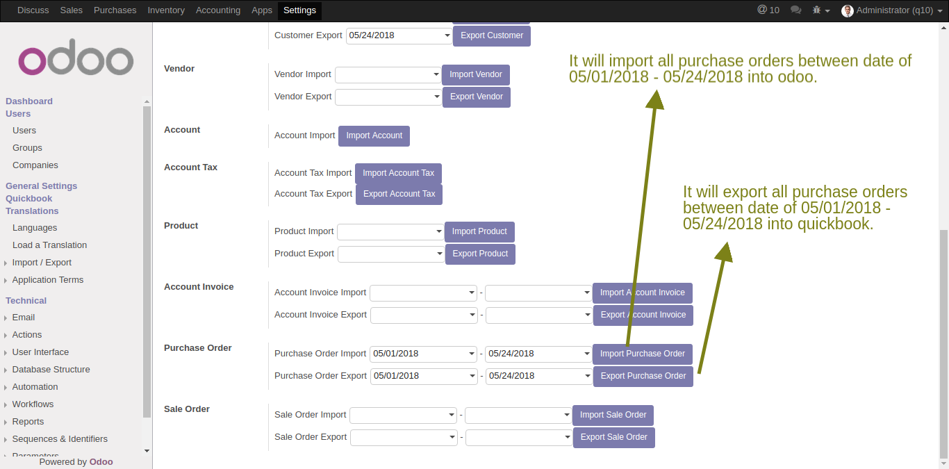This screenshot has height=469, width=949.
Task: Open the Apps menu
Action: pos(262,10)
